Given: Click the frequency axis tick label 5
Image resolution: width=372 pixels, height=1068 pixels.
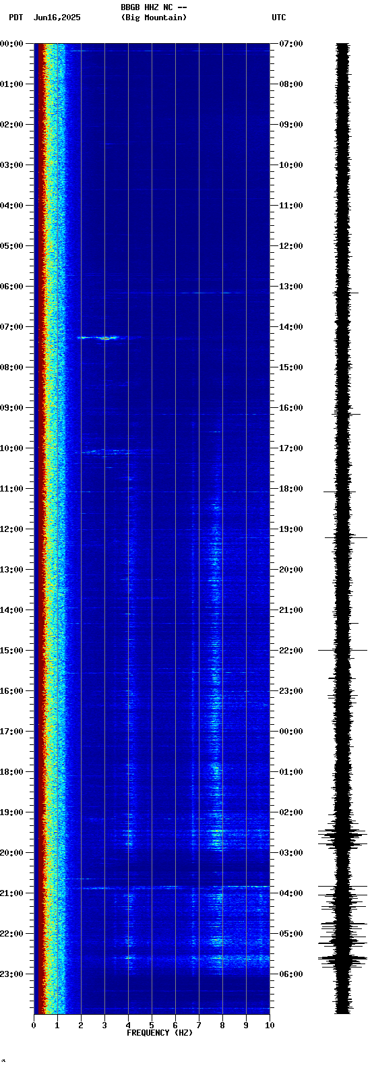Looking at the screenshot, I should 152,1026.
